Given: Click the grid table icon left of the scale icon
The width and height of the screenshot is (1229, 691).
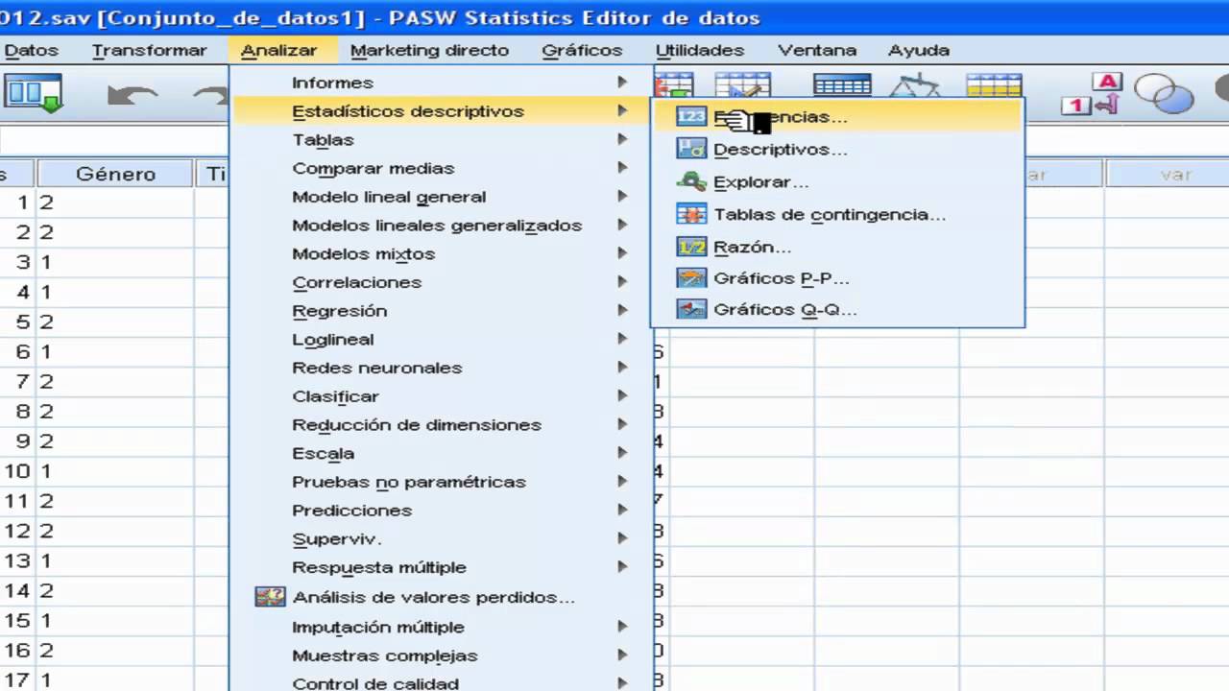Looking at the screenshot, I should click(842, 85).
